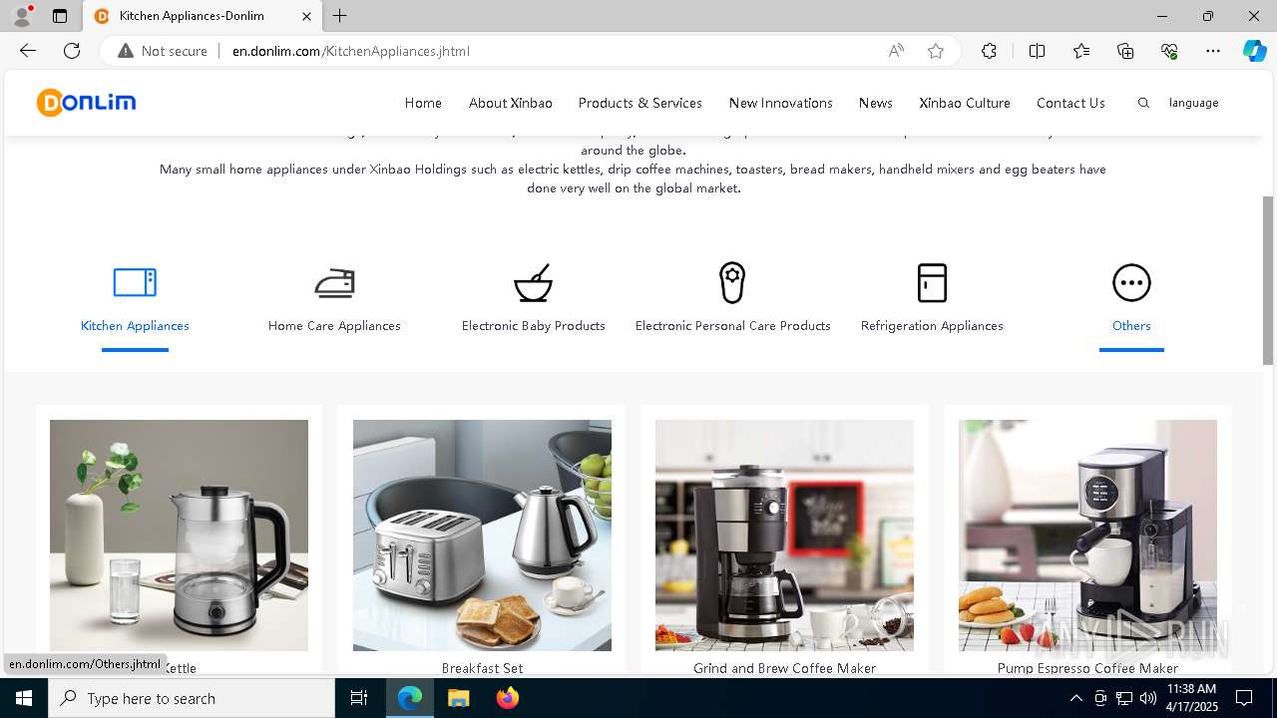Open Browser essentials heart icon
This screenshot has height=718, width=1277.
[1169, 51]
